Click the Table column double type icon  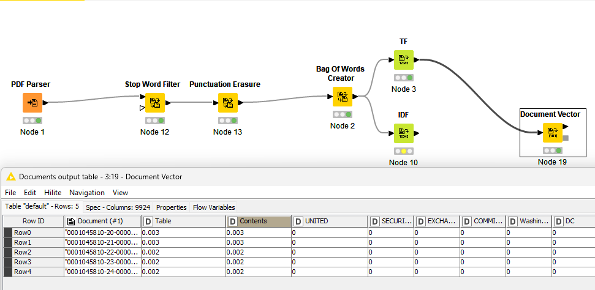[x=148, y=221]
